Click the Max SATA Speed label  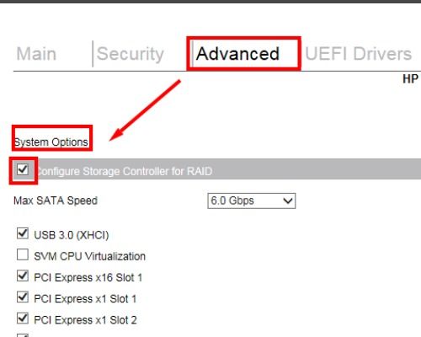pyautogui.click(x=56, y=201)
